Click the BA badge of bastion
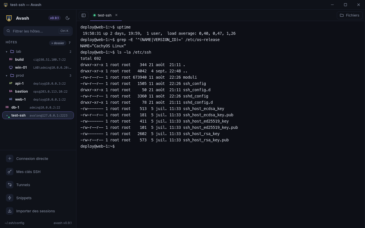The height and width of the screenshot is (228, 365). click(11, 91)
